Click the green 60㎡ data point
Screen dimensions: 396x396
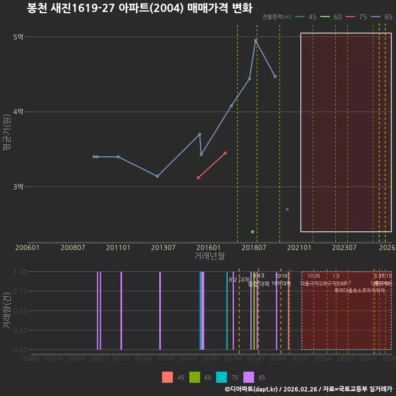tap(252, 232)
